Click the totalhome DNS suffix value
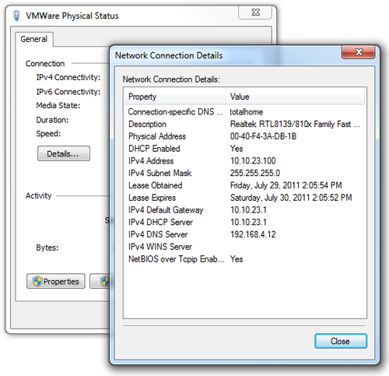The image size is (389, 376). (x=247, y=112)
